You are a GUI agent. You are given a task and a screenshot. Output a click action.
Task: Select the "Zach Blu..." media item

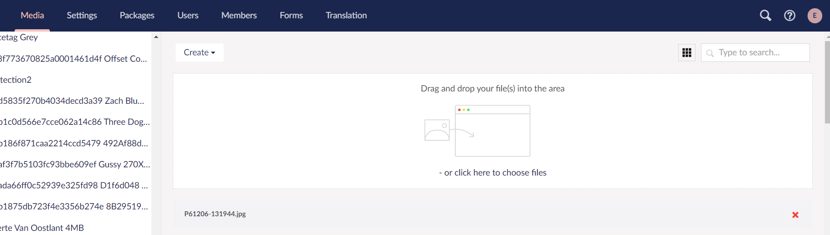coord(72,101)
